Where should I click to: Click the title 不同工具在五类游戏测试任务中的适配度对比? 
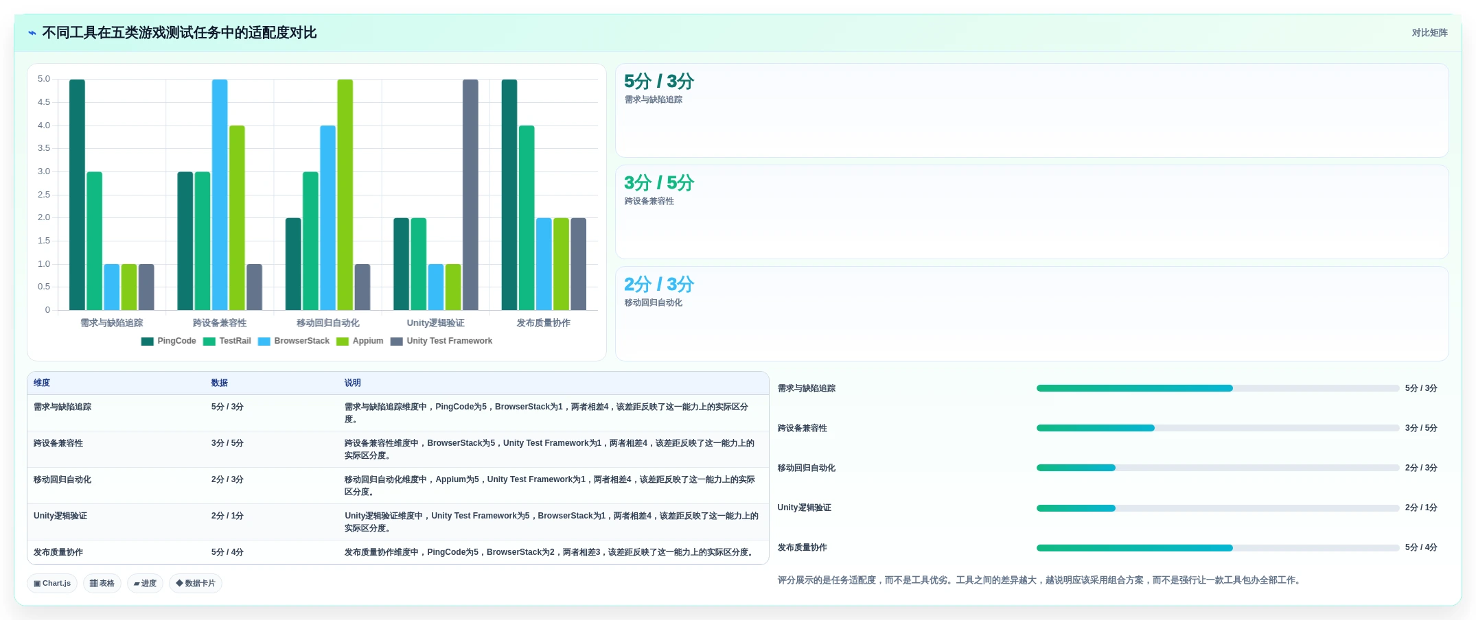[x=179, y=33]
